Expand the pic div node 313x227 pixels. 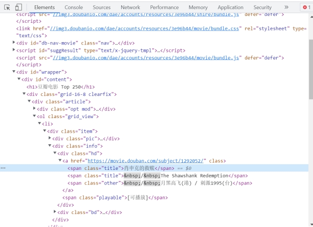pos(50,138)
